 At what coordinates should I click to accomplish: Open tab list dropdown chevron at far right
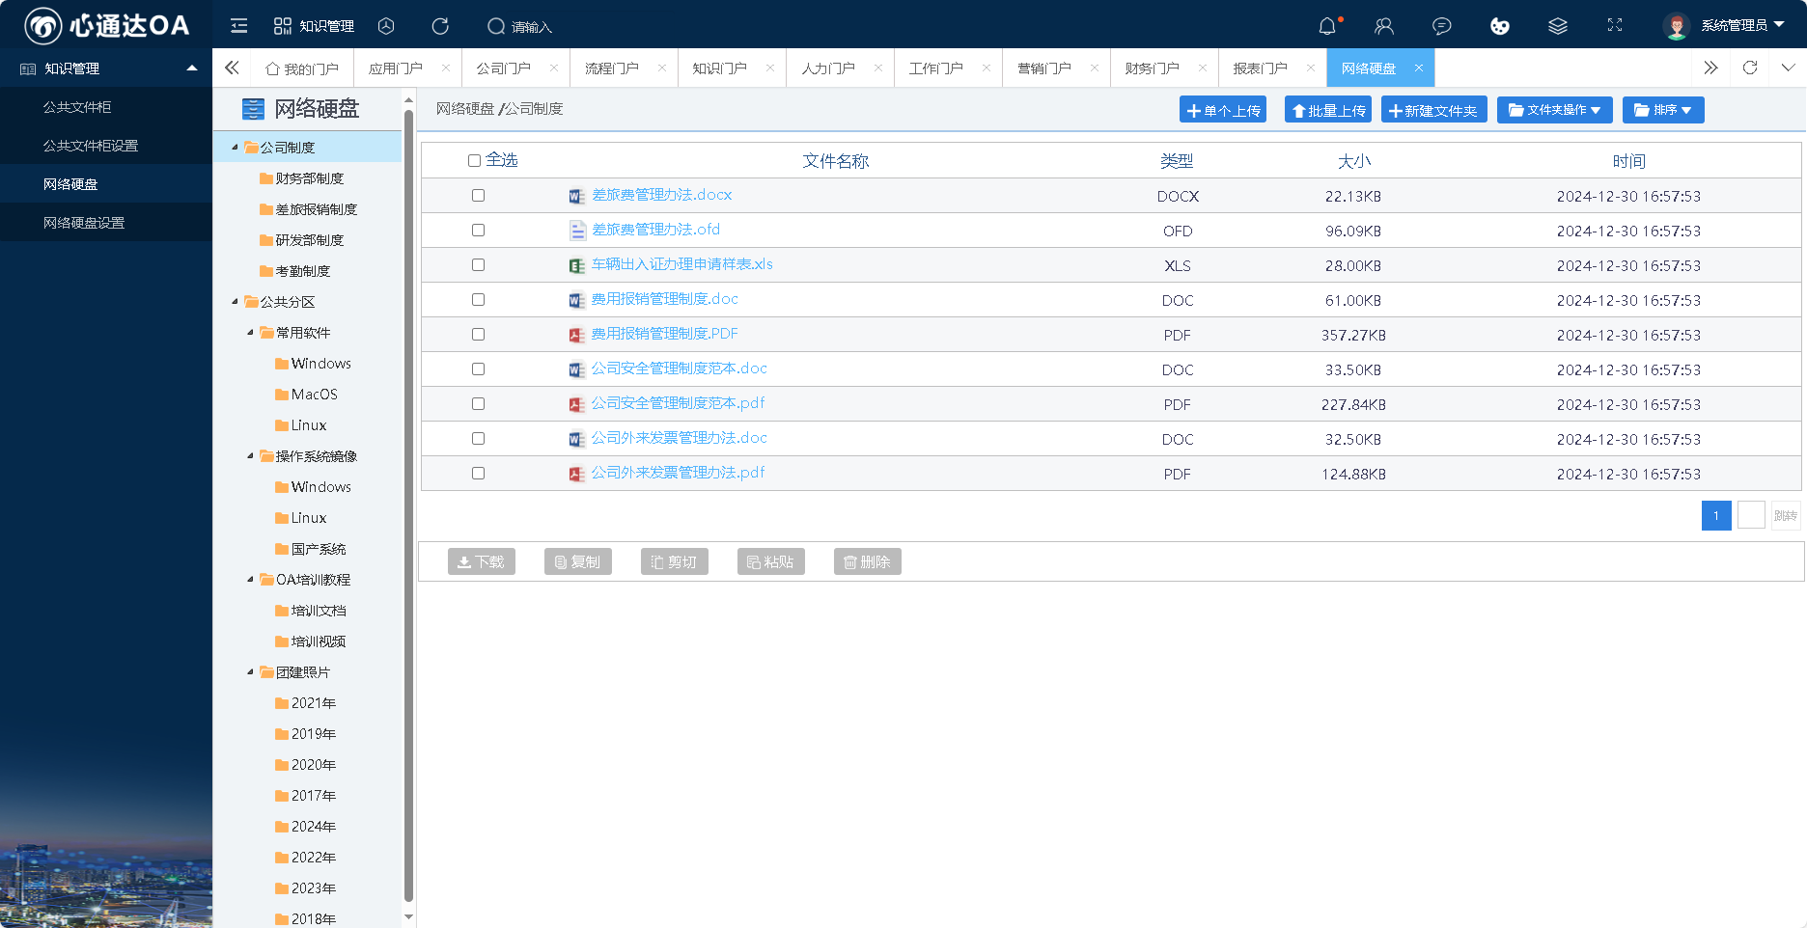pyautogui.click(x=1788, y=68)
